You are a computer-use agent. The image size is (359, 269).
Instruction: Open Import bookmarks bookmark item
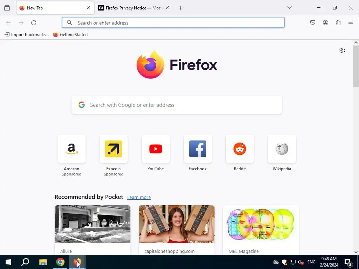[27, 35]
